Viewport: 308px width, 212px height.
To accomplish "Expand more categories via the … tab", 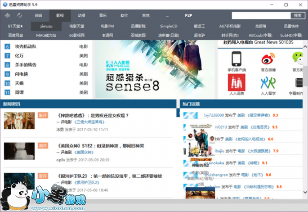I will click(x=167, y=15).
